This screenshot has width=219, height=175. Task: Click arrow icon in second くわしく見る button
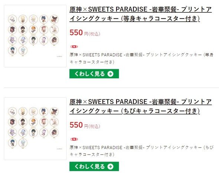pyautogui.click(x=110, y=166)
